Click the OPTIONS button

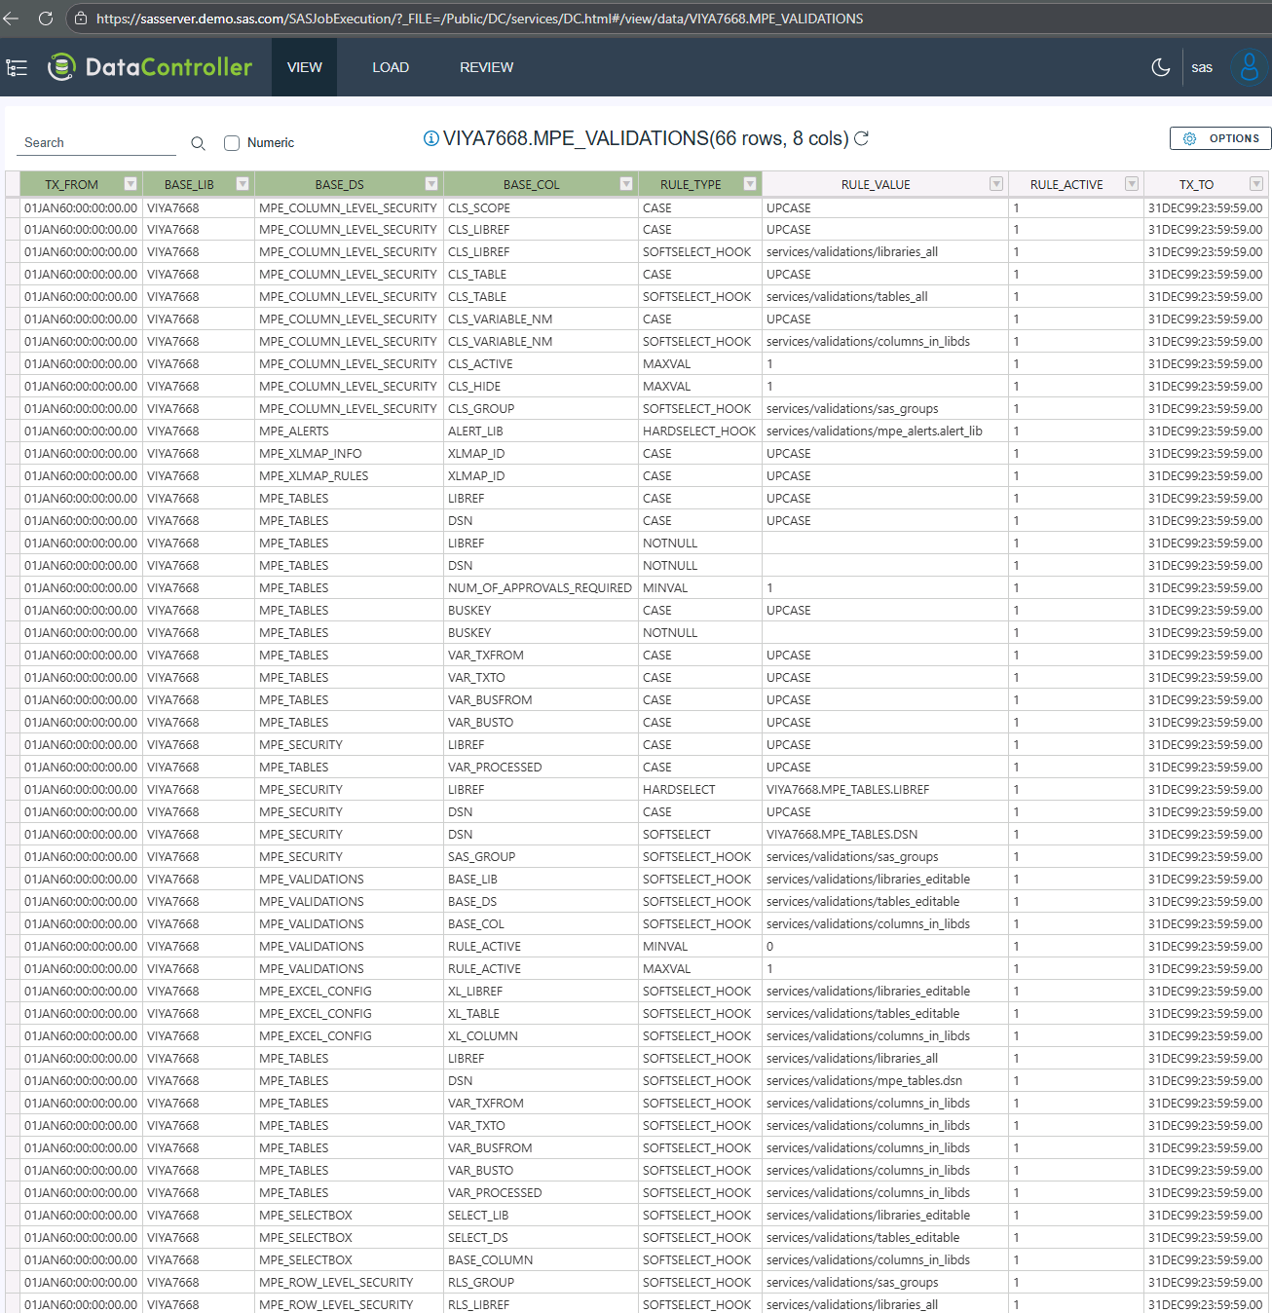1220,138
